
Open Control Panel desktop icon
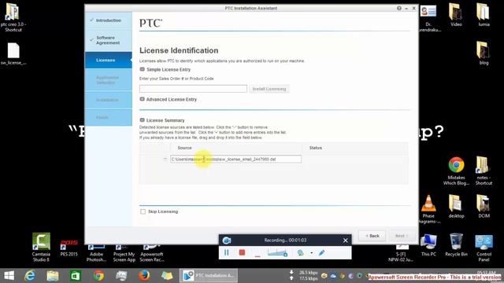(x=484, y=248)
